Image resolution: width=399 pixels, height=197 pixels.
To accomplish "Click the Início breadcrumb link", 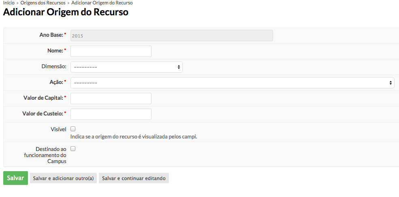I will point(9,3).
